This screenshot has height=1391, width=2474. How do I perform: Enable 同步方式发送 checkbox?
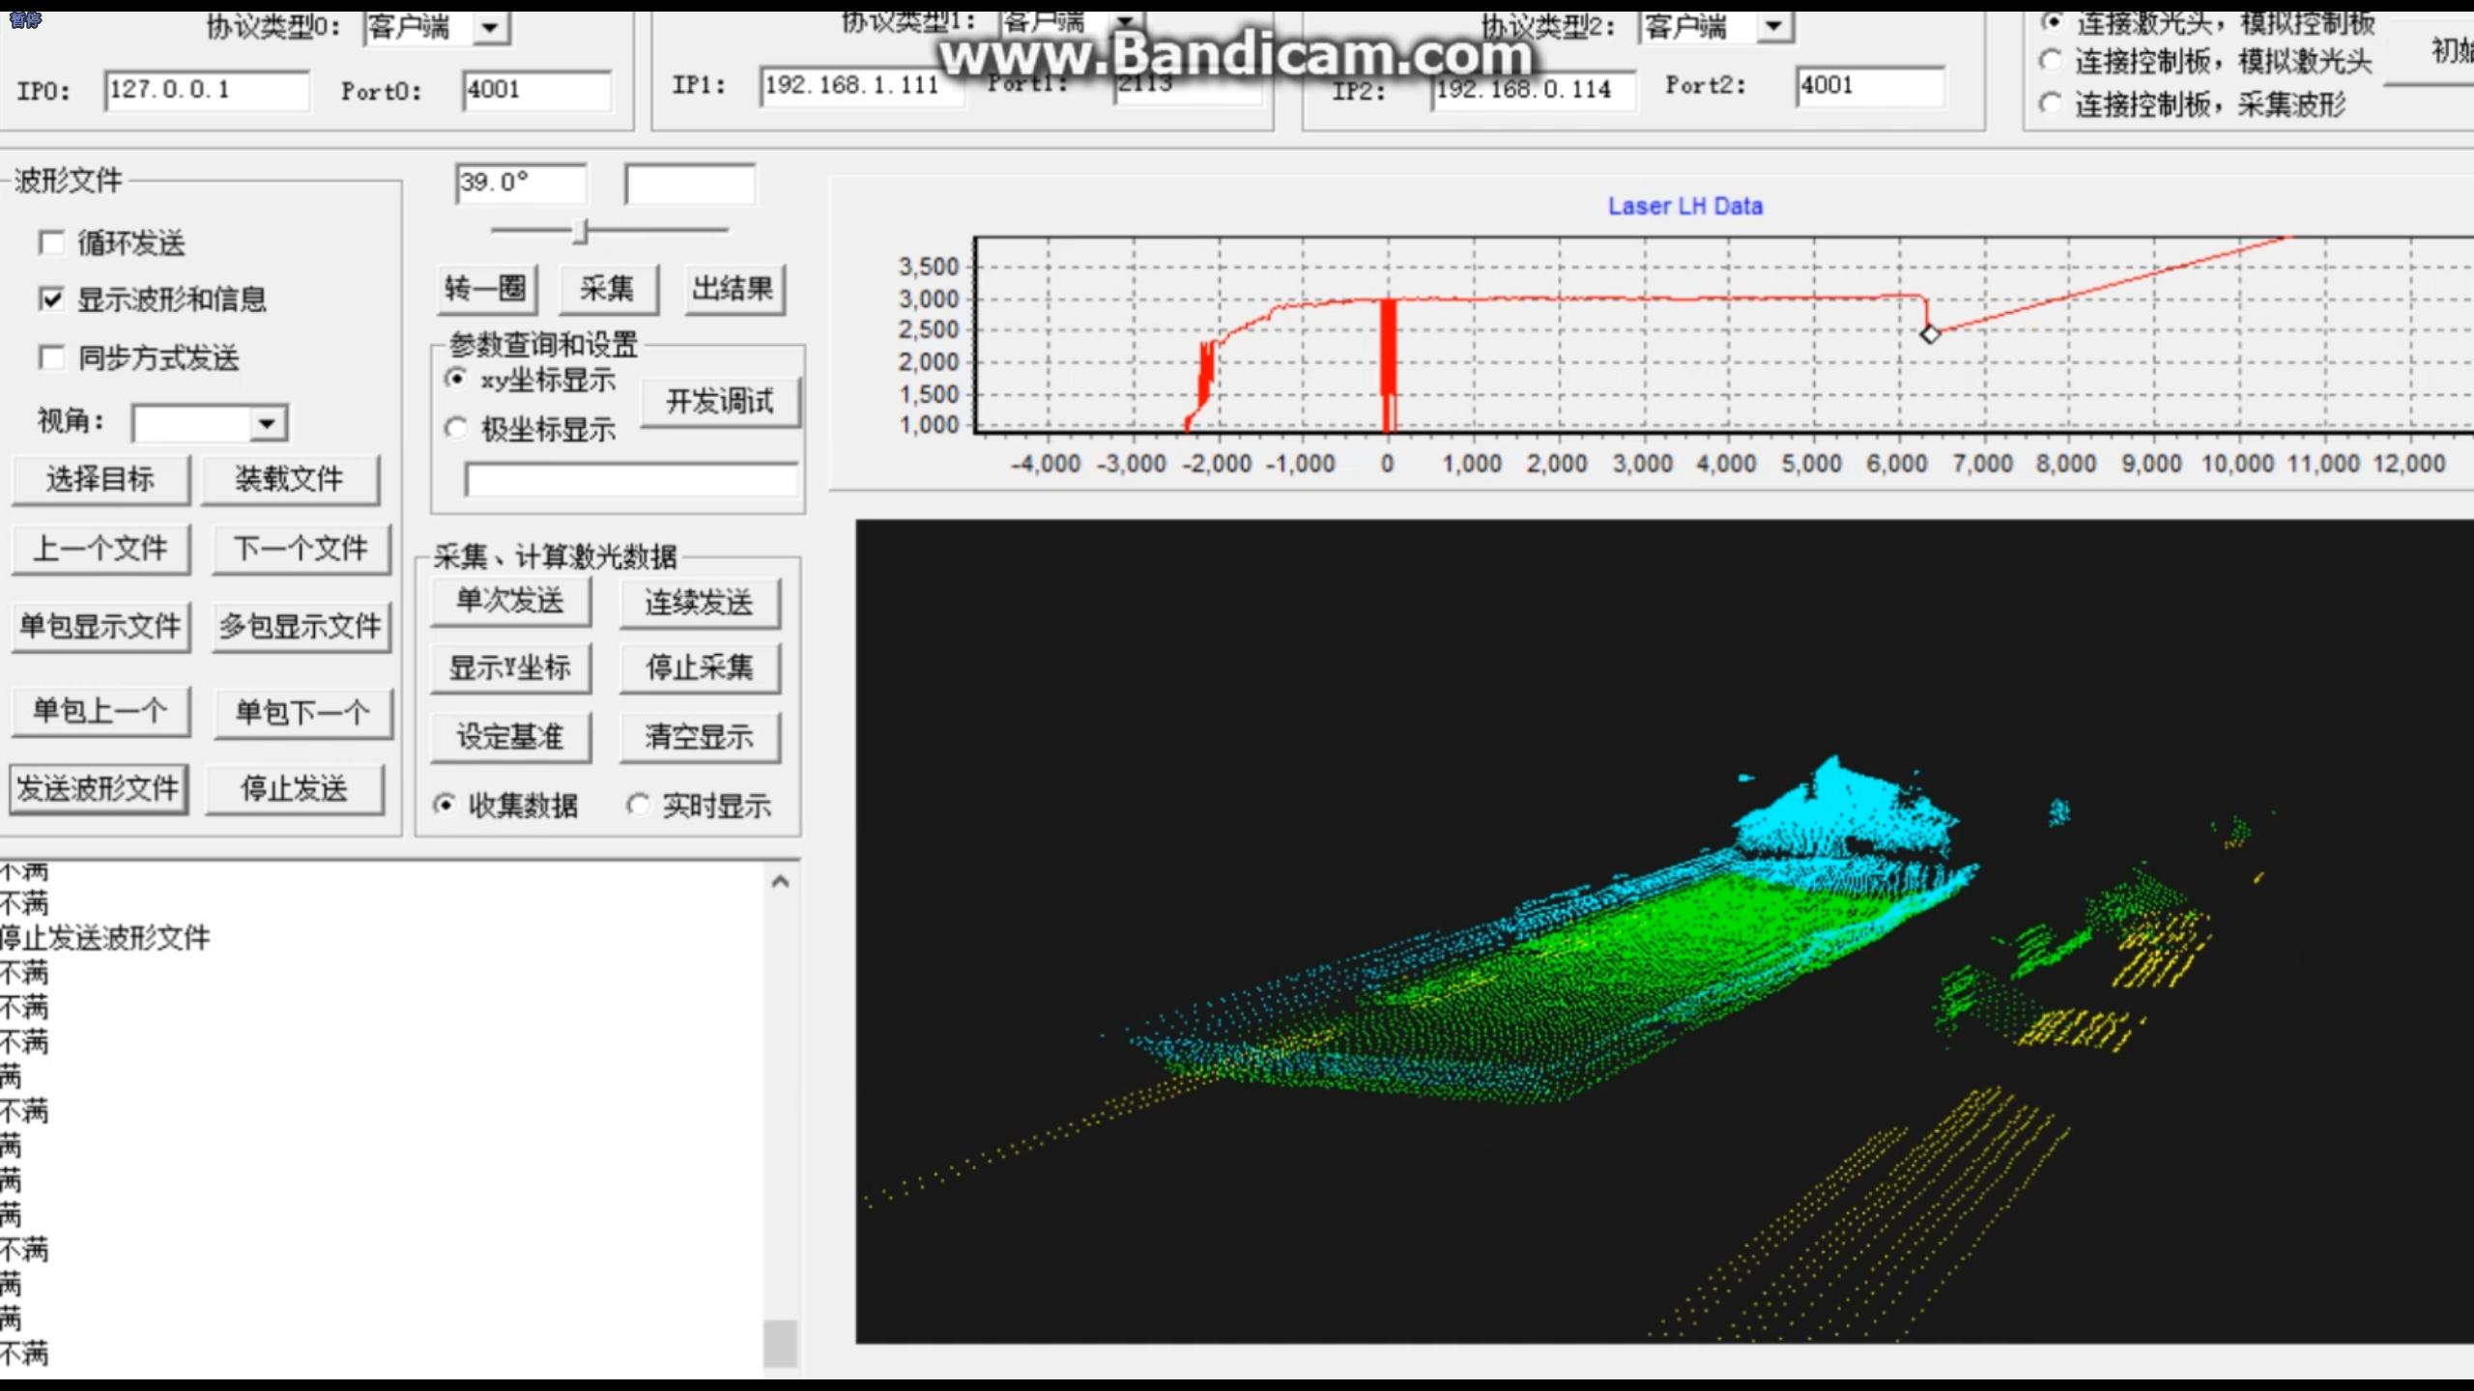pyautogui.click(x=51, y=357)
